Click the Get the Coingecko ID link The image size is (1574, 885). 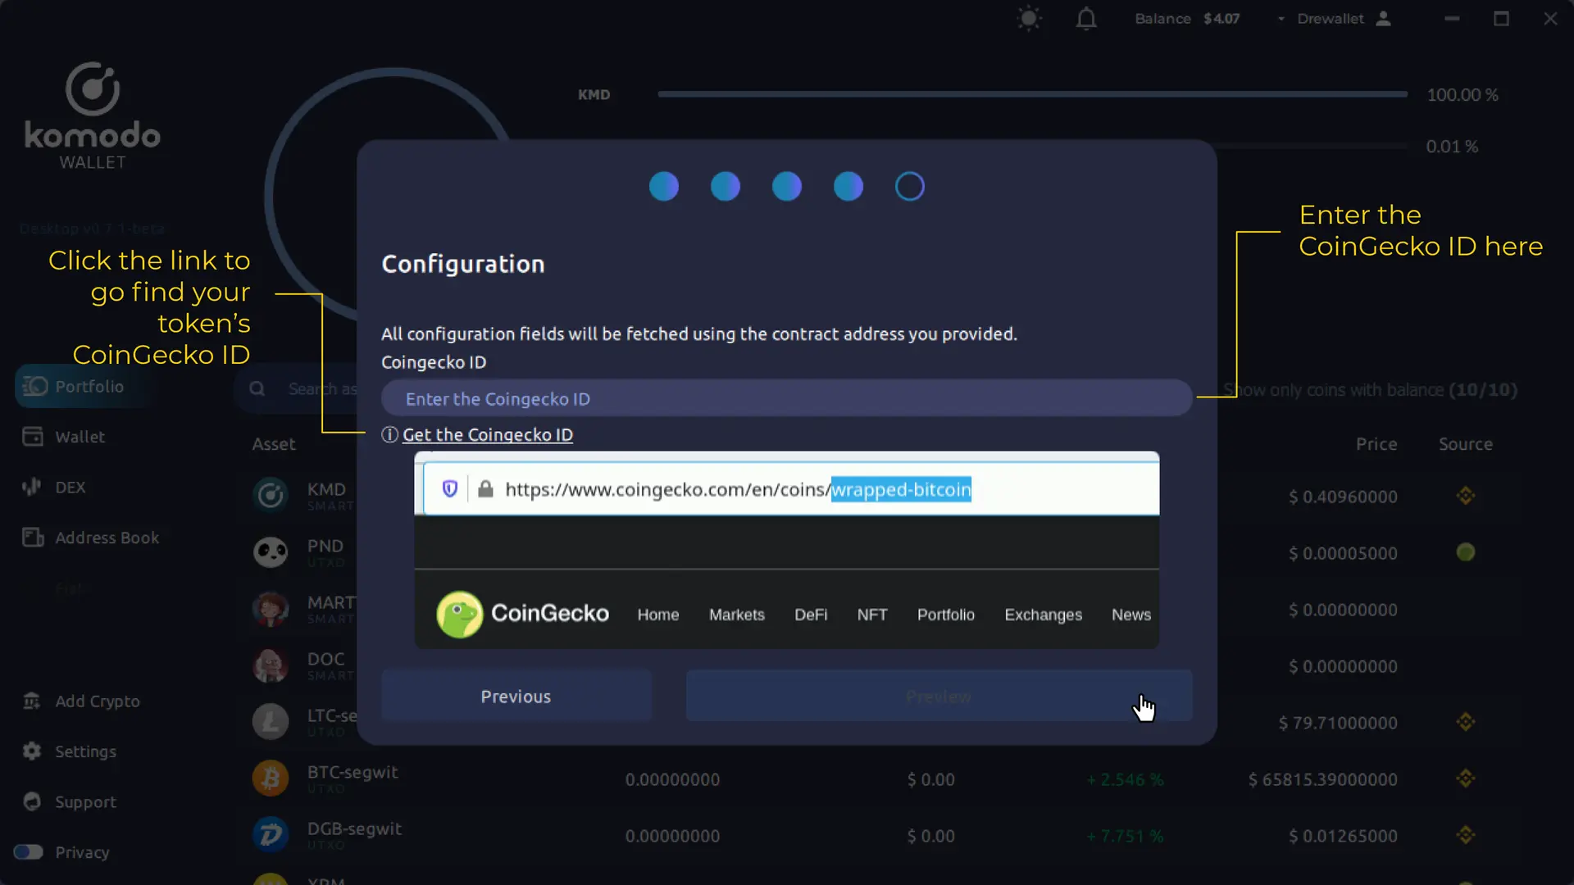tap(488, 434)
